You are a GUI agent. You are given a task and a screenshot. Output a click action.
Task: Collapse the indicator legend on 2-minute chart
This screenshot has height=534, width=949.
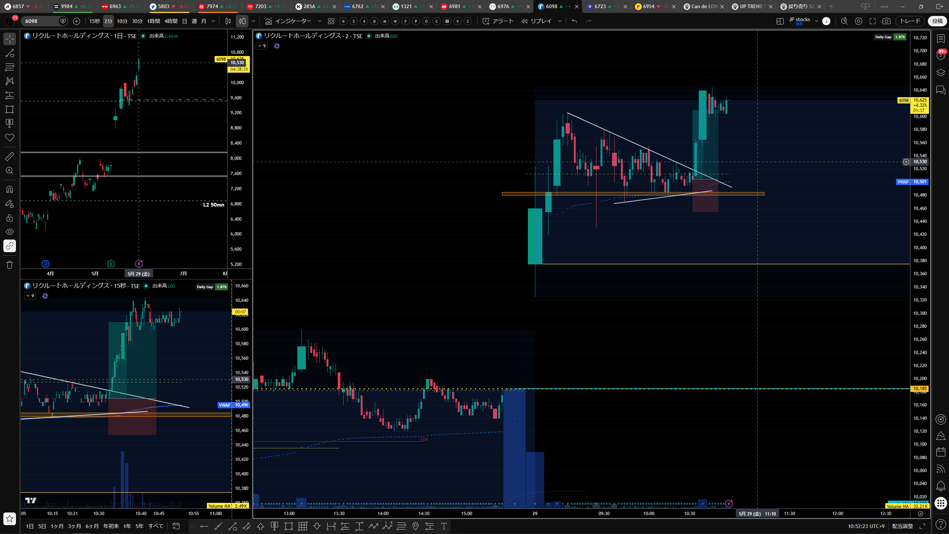pyautogui.click(x=262, y=46)
